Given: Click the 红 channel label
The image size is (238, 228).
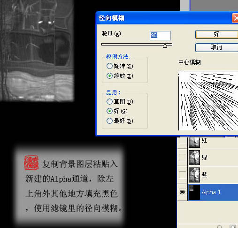Looking at the screenshot, I should 204,140.
